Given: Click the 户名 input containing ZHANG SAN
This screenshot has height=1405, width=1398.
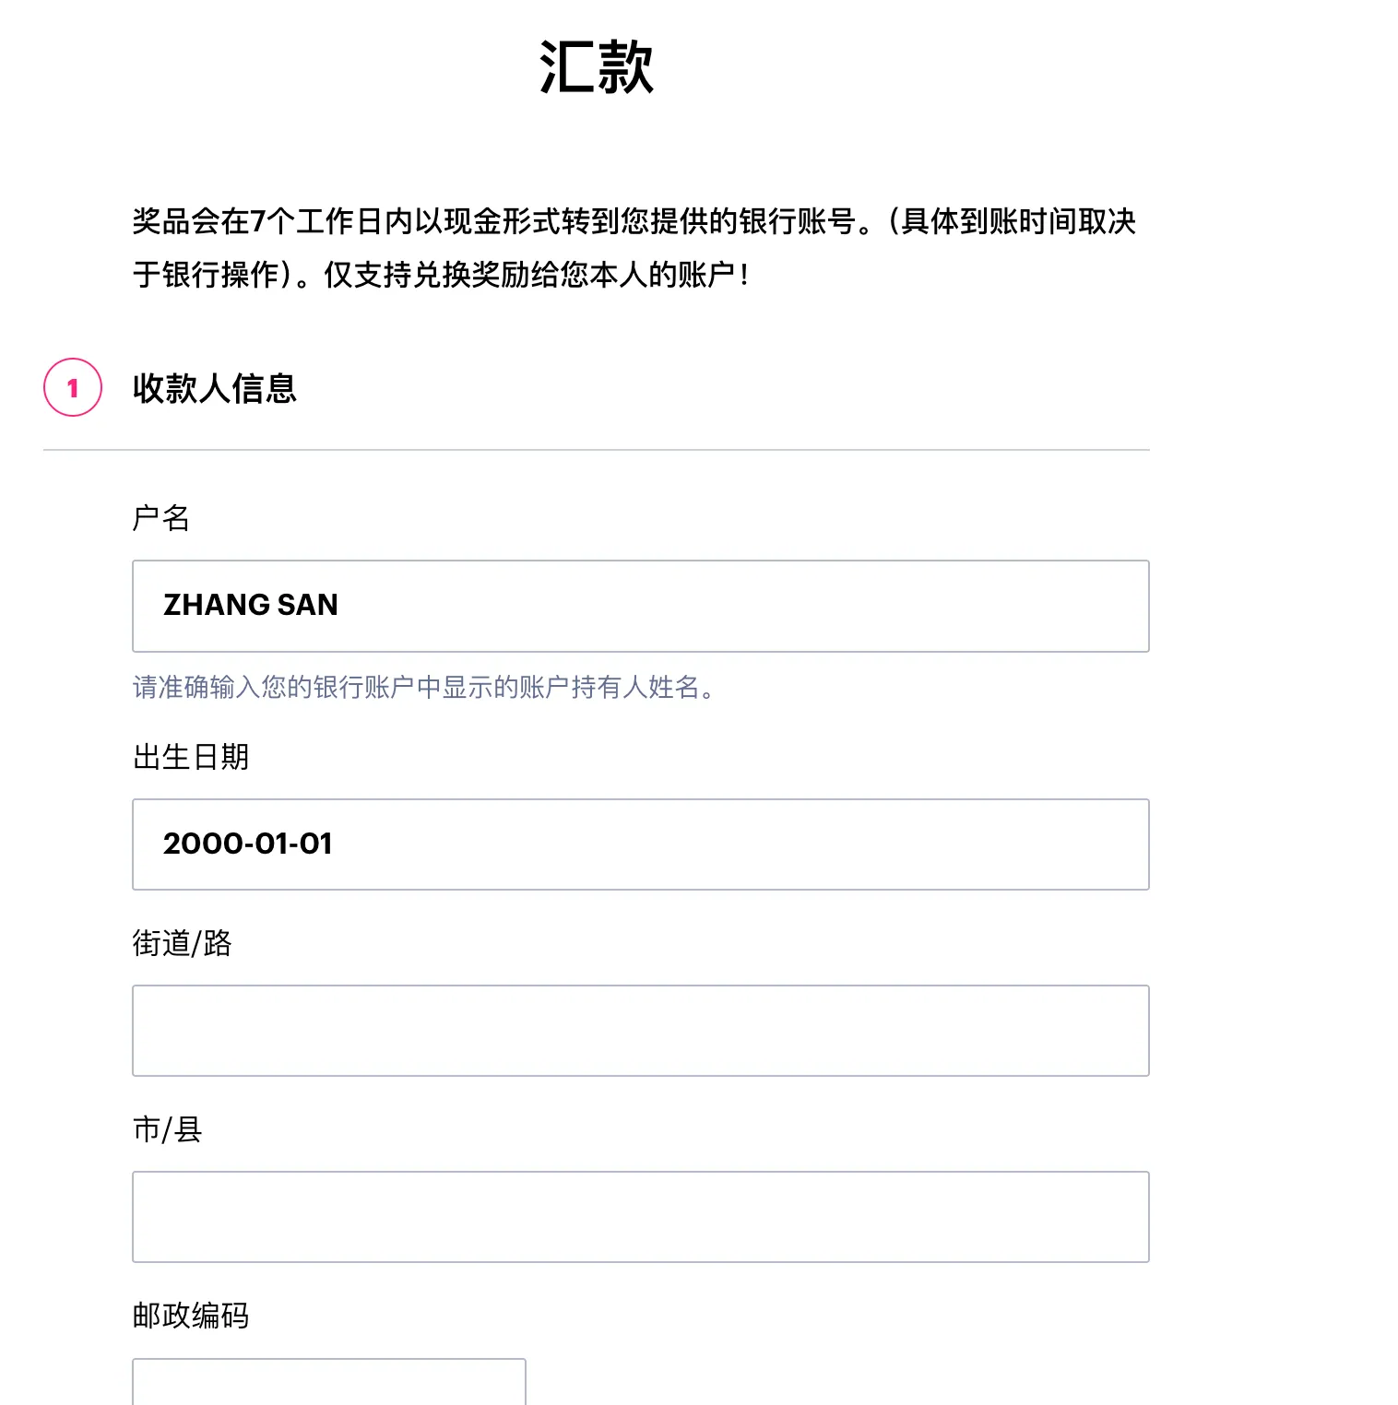Looking at the screenshot, I should click(640, 606).
